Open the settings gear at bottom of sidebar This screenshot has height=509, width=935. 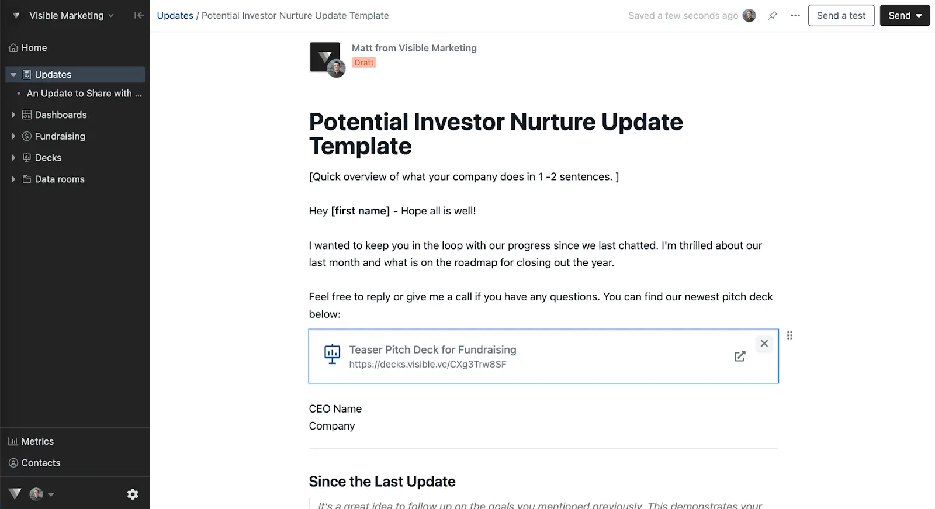[133, 494]
